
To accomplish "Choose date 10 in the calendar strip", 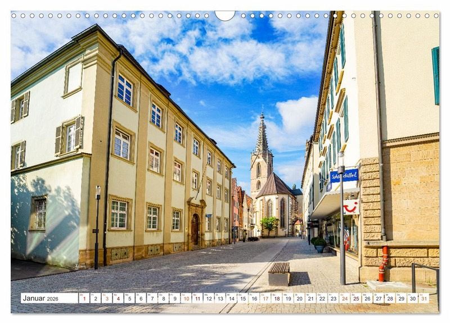I will pyautogui.click(x=186, y=298).
